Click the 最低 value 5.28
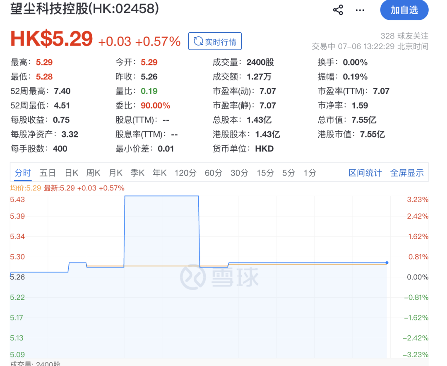Screen dimensions: 447x366 pyautogui.click(x=44, y=77)
